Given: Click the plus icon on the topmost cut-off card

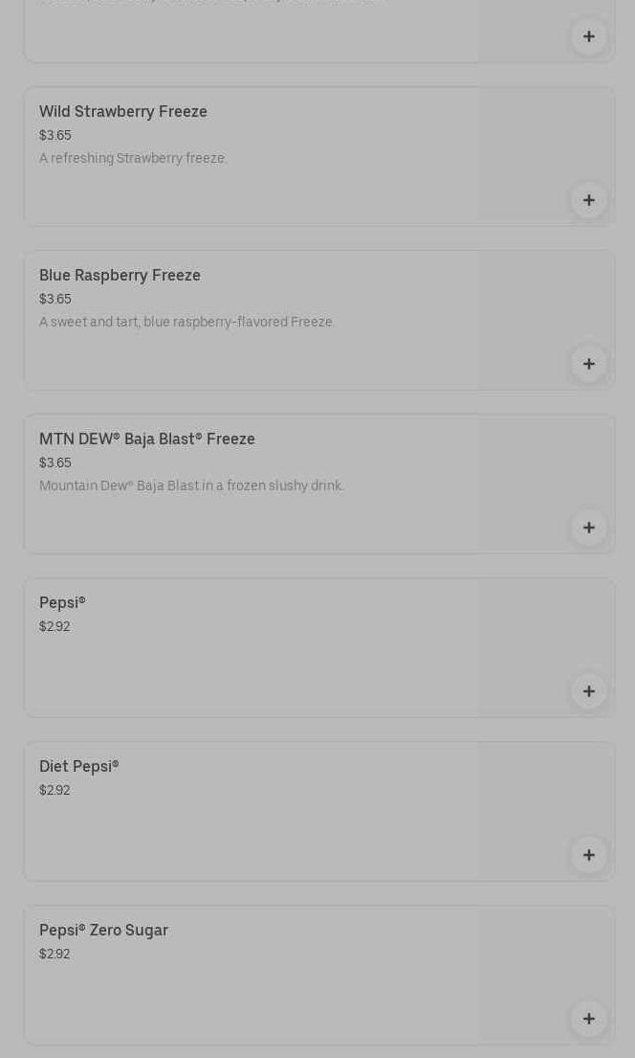Looking at the screenshot, I should pyautogui.click(x=589, y=36).
